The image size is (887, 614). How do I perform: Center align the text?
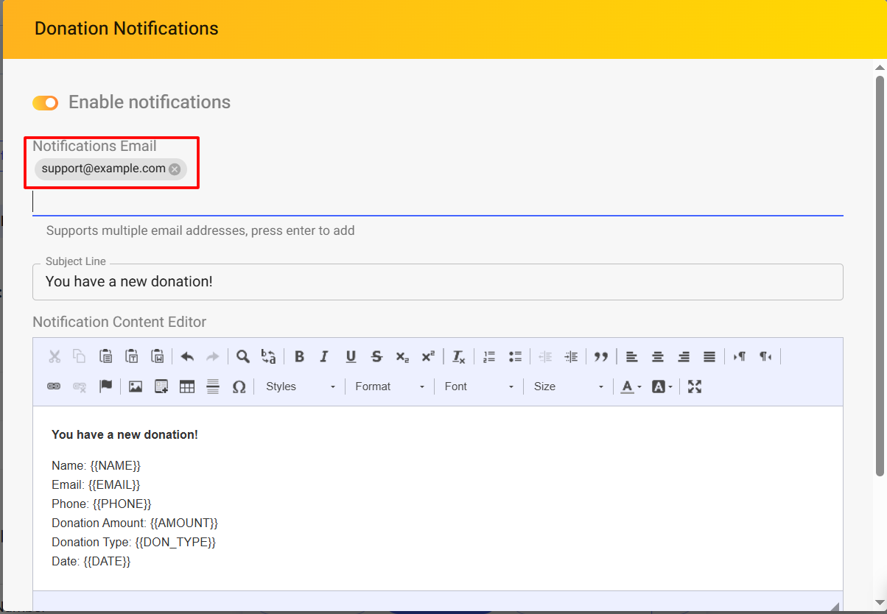point(658,357)
